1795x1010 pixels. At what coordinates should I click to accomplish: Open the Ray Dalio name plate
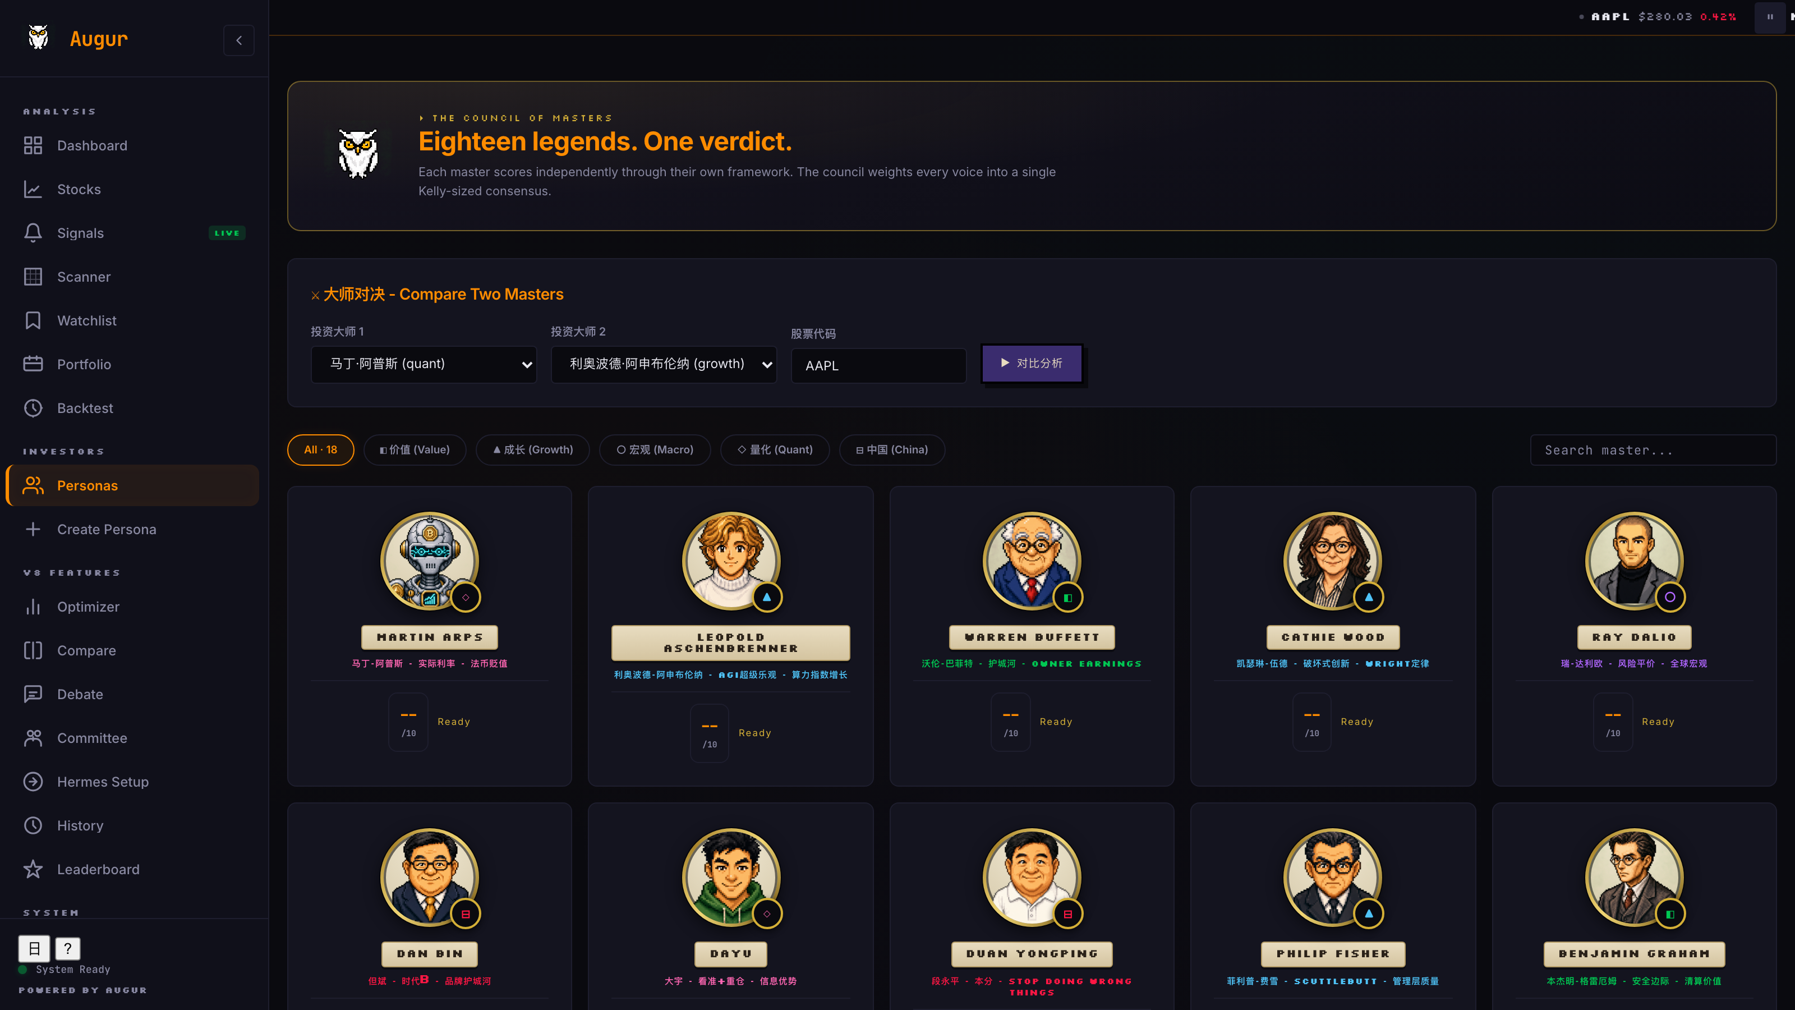click(1634, 637)
